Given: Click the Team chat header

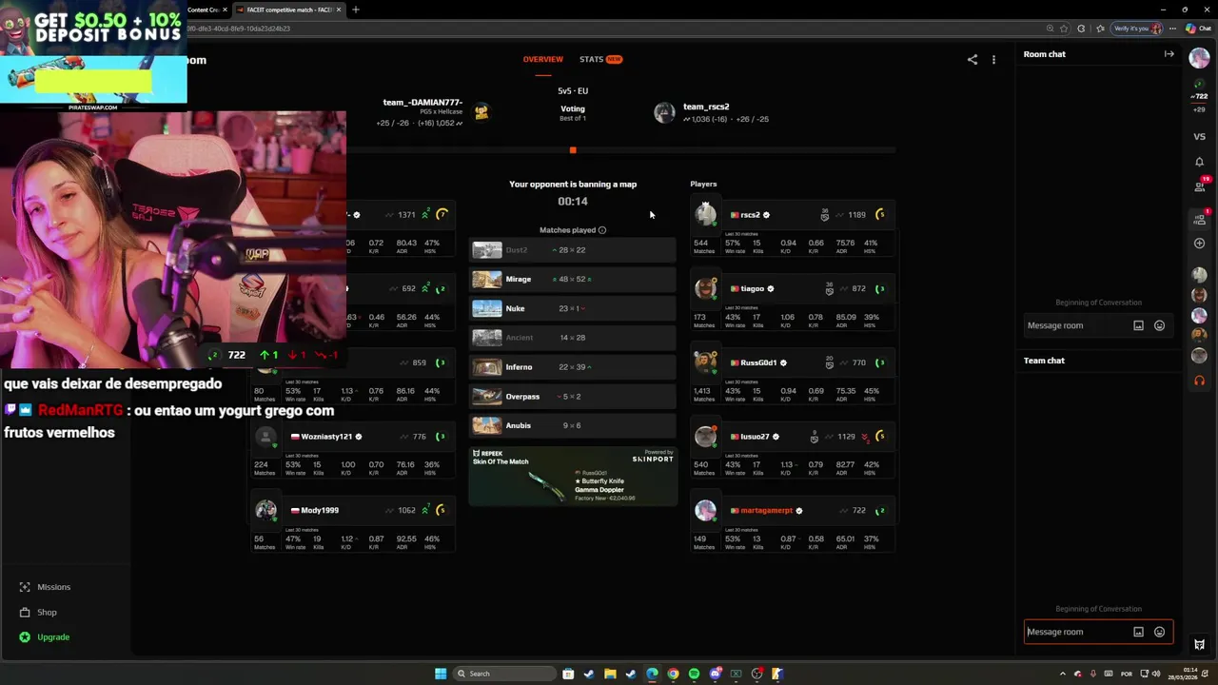Looking at the screenshot, I should pyautogui.click(x=1044, y=361).
